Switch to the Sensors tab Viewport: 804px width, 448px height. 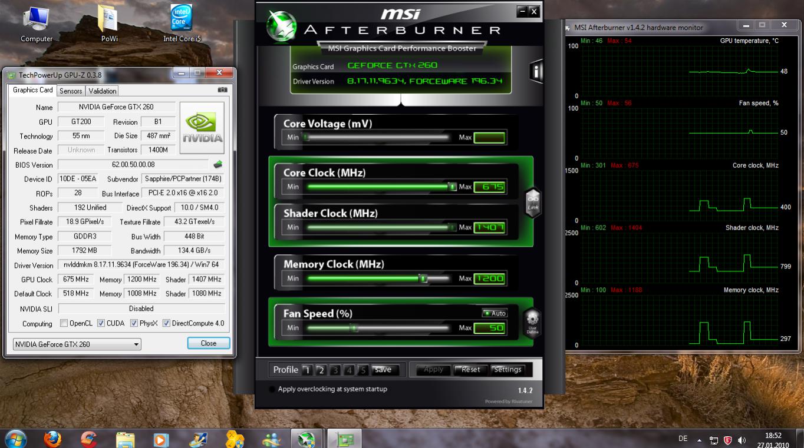[x=71, y=91]
